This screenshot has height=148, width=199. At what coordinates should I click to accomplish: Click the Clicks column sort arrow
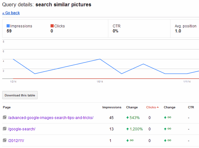(x=158, y=107)
